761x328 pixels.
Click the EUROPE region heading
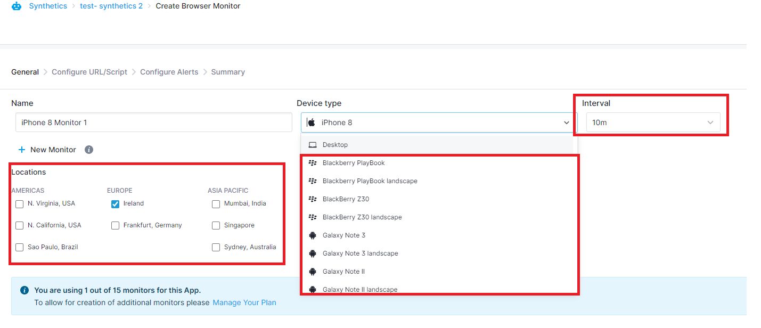(120, 190)
